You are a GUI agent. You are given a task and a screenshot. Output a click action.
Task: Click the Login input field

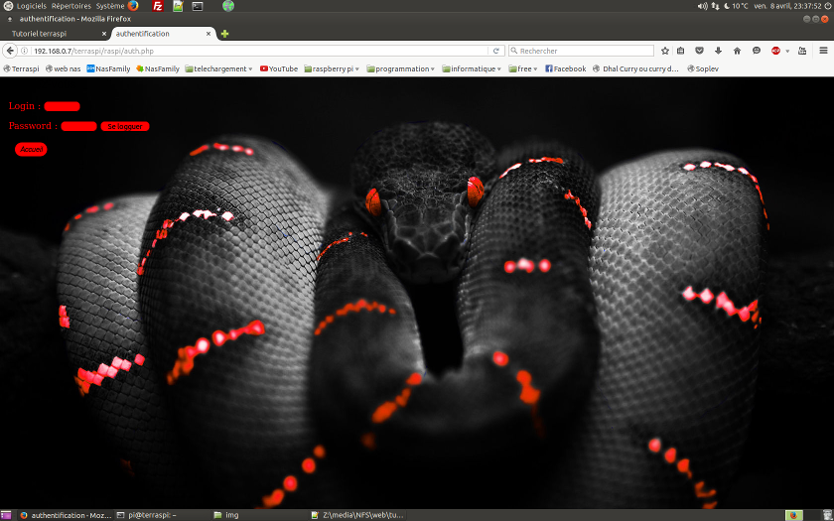tap(62, 106)
